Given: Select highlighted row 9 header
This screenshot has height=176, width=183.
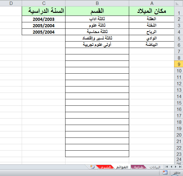Looking at the screenshot, I should point(179,64).
